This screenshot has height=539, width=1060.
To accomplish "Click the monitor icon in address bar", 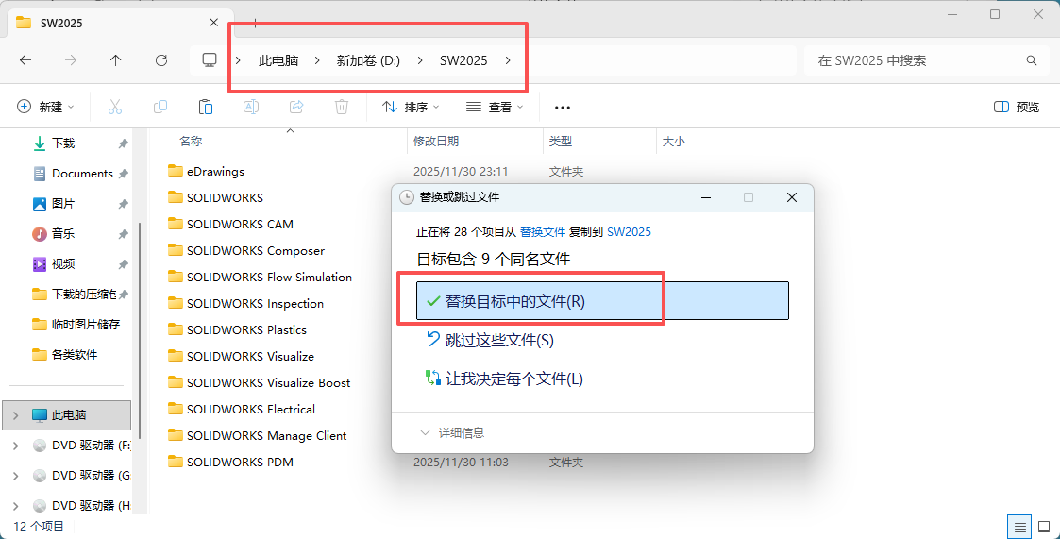I will (x=210, y=60).
